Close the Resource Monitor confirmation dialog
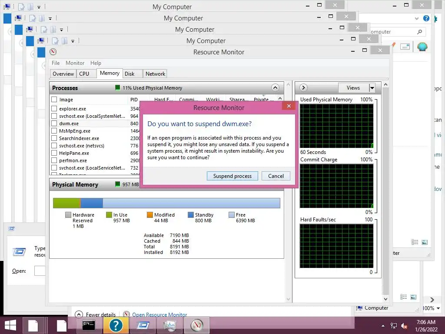 pyautogui.click(x=289, y=106)
